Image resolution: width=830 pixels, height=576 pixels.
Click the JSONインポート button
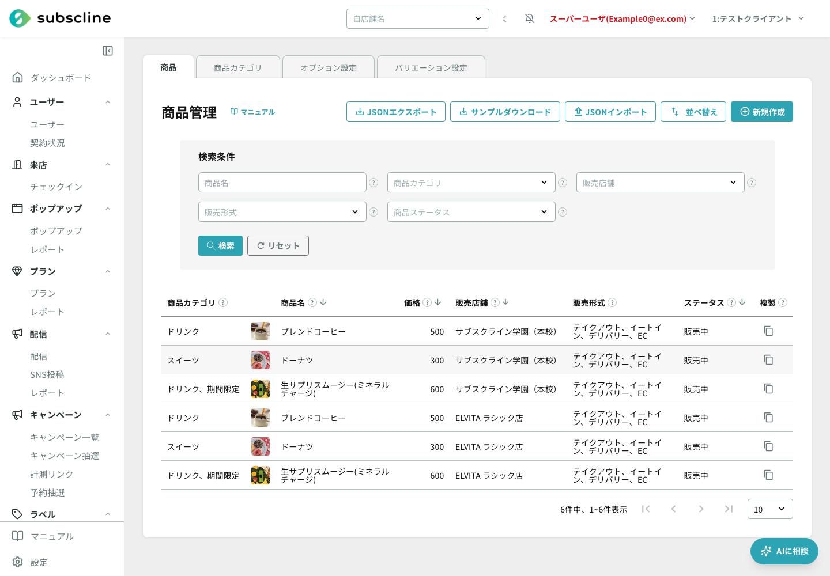[x=610, y=112]
